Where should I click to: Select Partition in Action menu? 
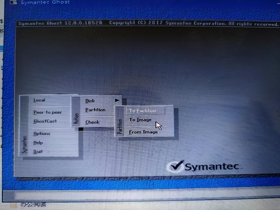tap(95, 110)
